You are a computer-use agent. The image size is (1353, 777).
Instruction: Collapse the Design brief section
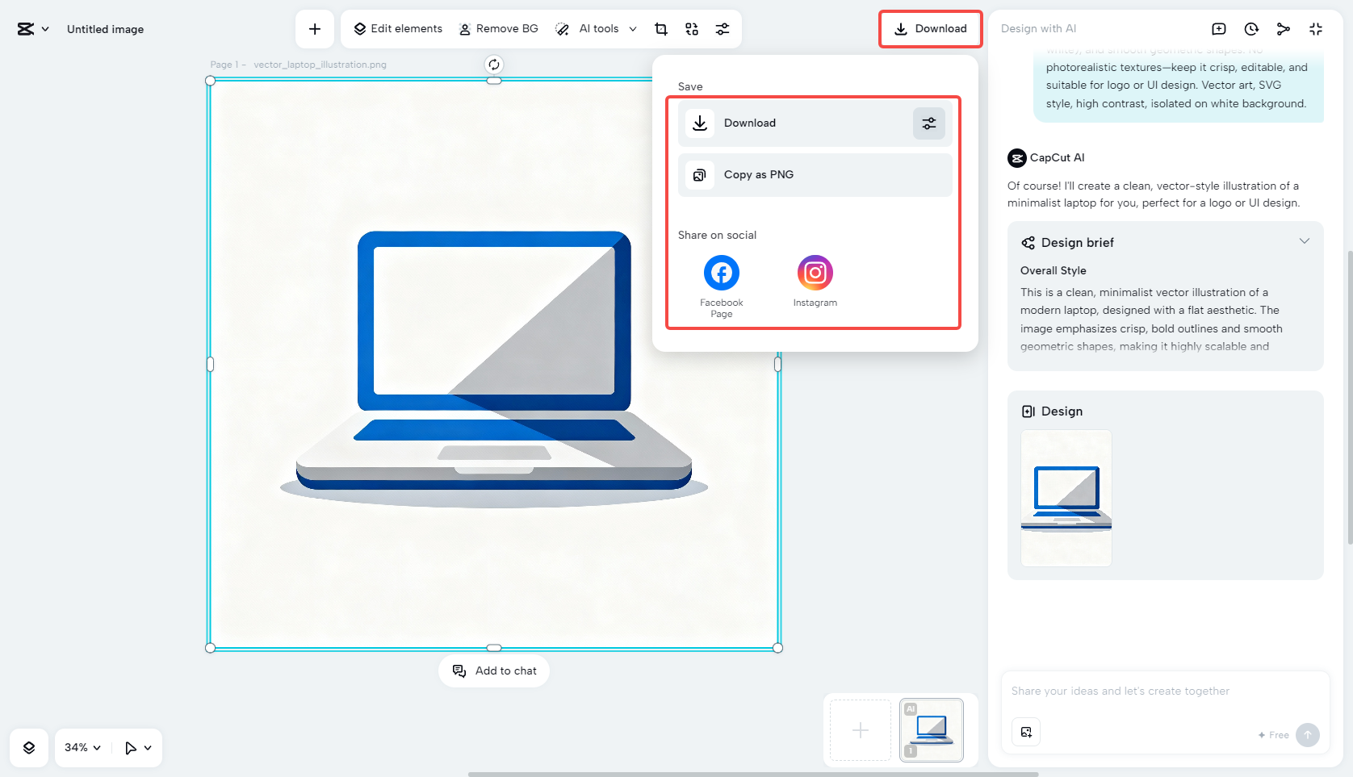click(x=1304, y=242)
